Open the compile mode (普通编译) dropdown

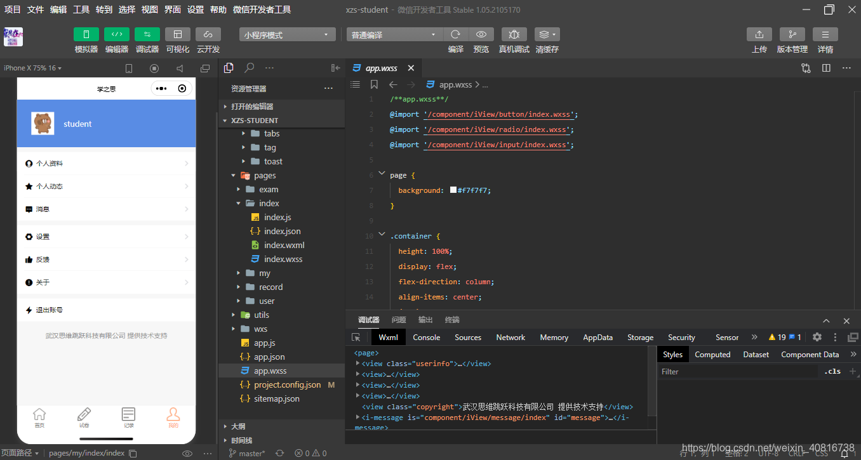tap(394, 35)
